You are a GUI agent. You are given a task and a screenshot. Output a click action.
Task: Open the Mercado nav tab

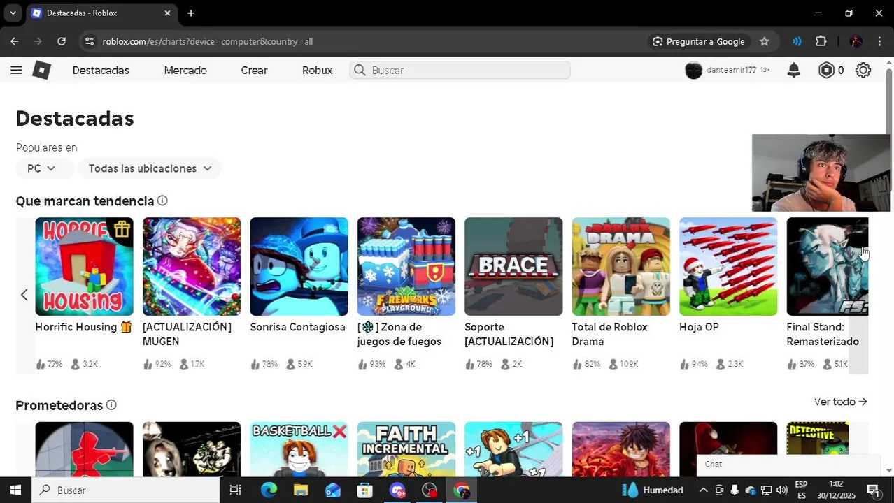click(x=185, y=70)
